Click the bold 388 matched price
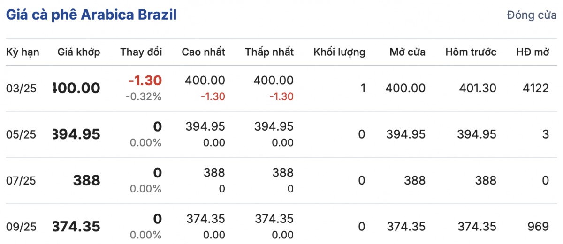This screenshot has height=244, width=563. click(86, 180)
